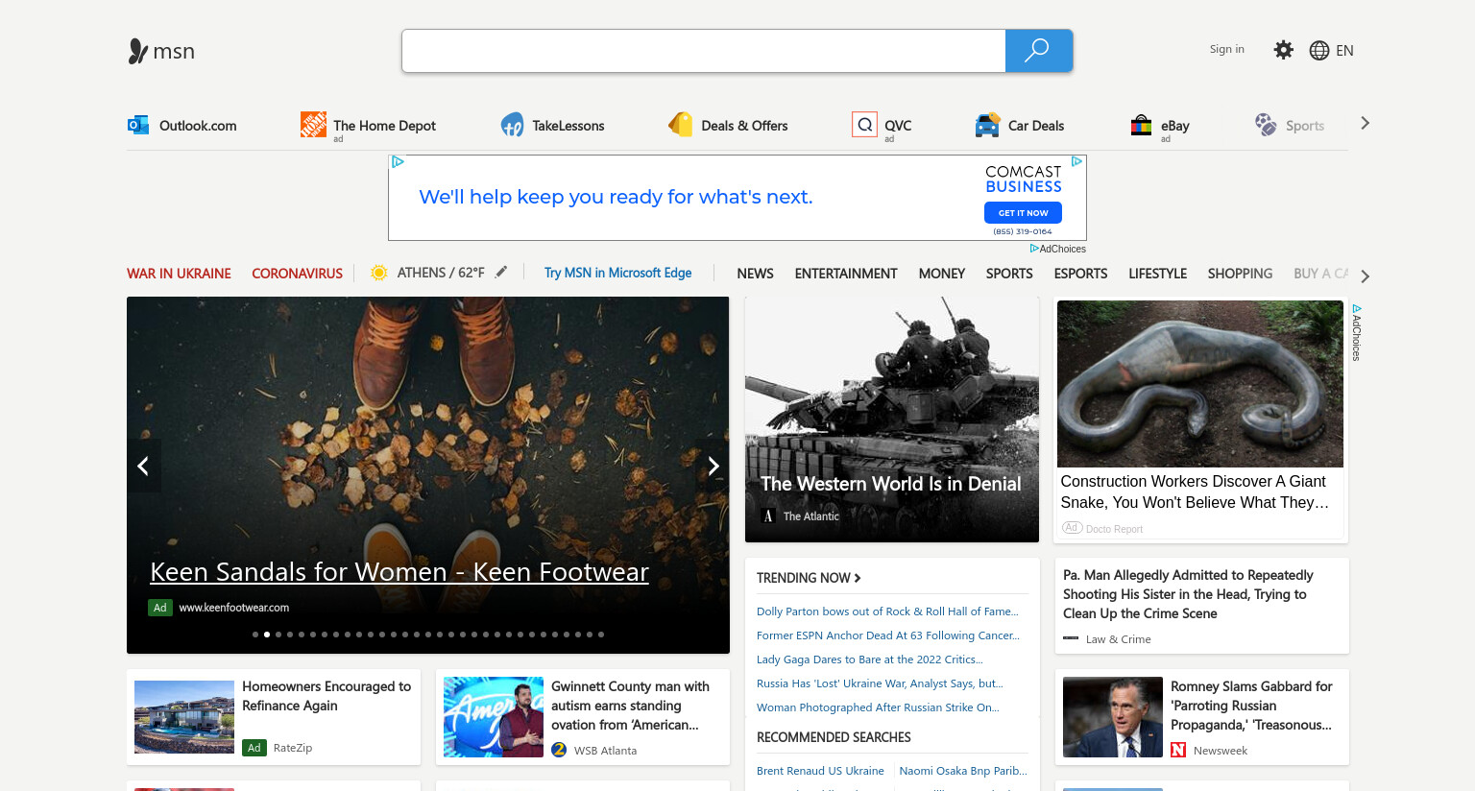Open settings with the gear icon
Screen dimensions: 1475x791
(1283, 50)
